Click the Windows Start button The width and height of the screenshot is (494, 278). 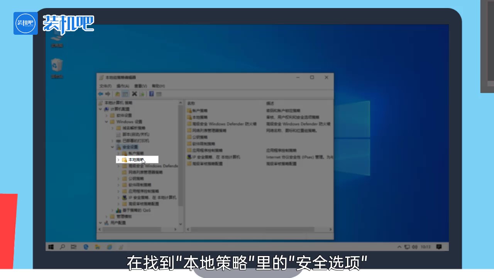51,246
